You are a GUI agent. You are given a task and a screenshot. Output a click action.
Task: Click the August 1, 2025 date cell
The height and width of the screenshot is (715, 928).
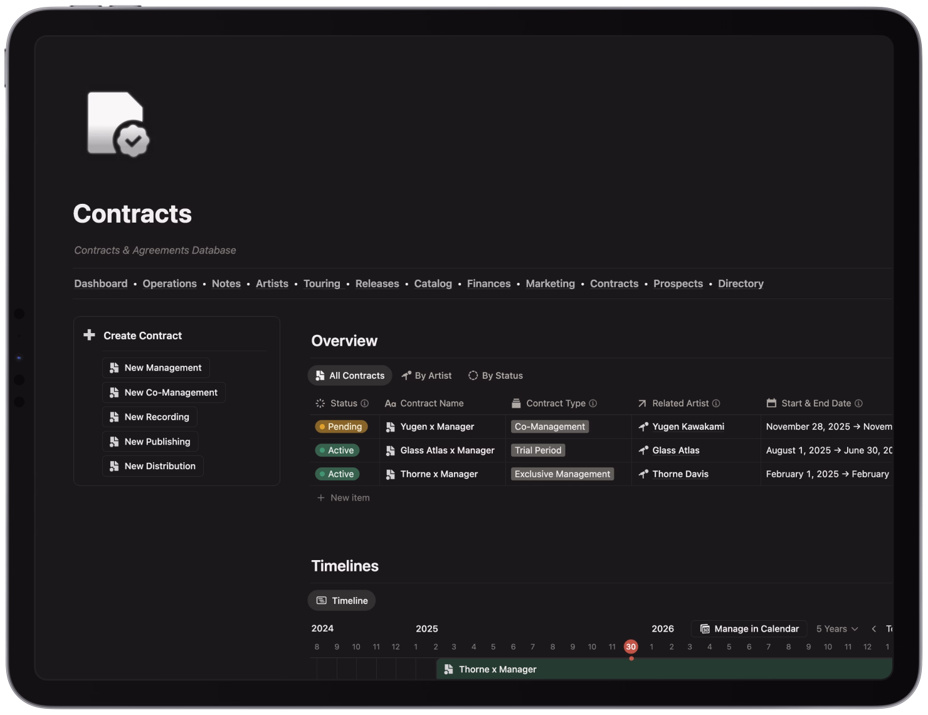pos(826,450)
